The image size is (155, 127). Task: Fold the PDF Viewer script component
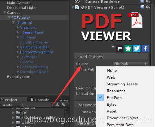[x=73, y=7]
